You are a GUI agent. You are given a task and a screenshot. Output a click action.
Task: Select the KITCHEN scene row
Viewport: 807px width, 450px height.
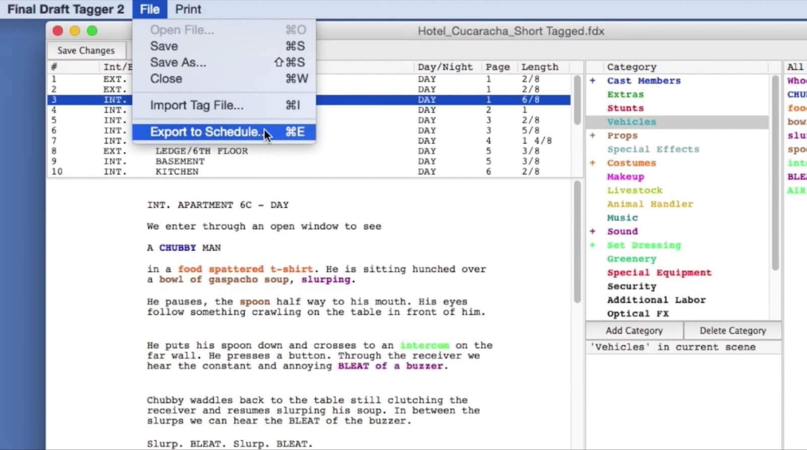[309, 171]
